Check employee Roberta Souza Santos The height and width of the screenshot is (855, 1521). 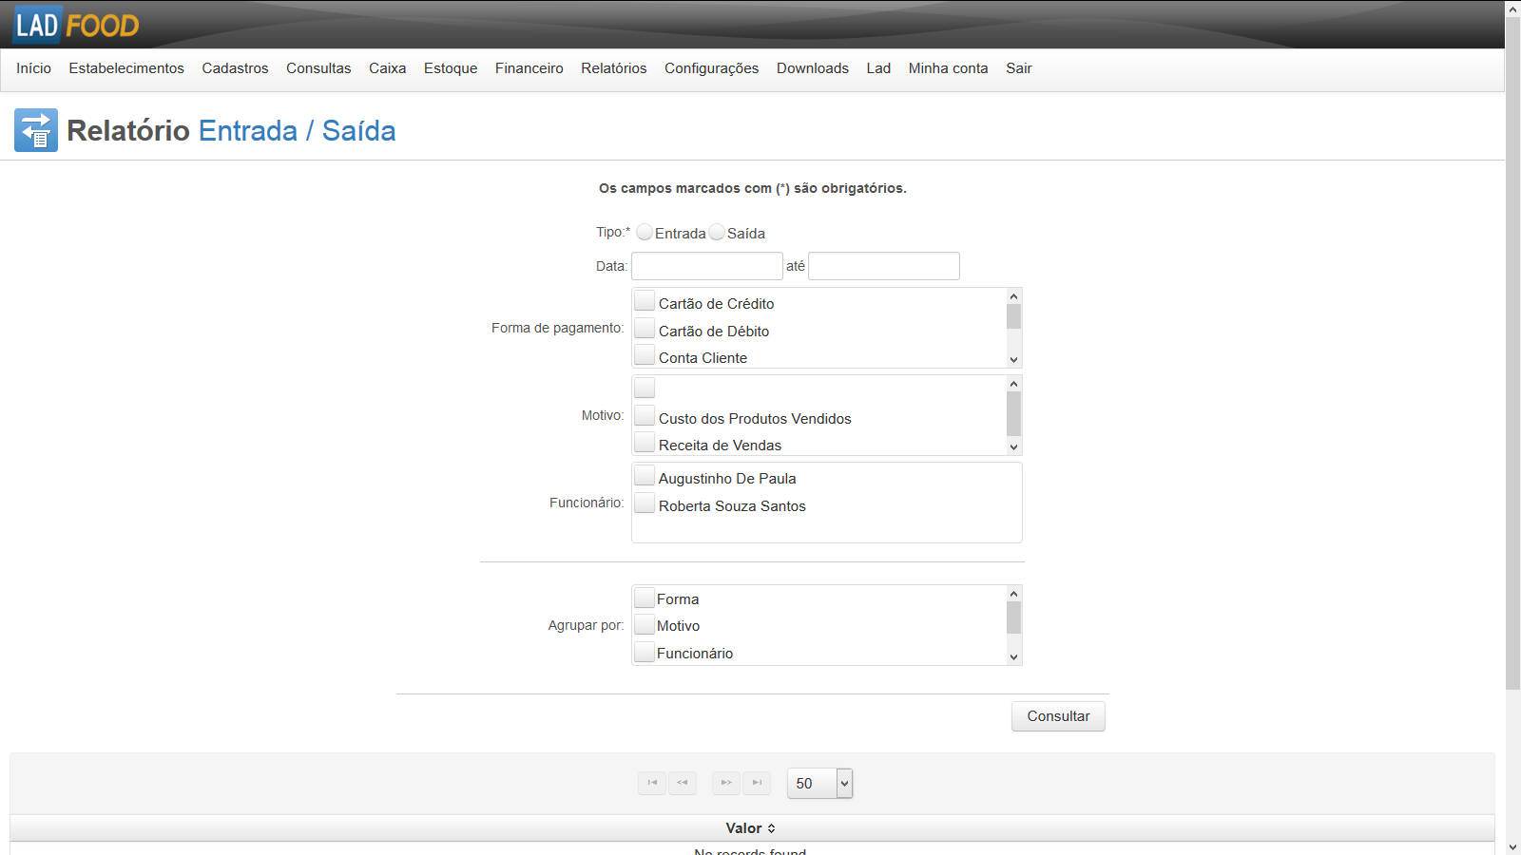645,503
